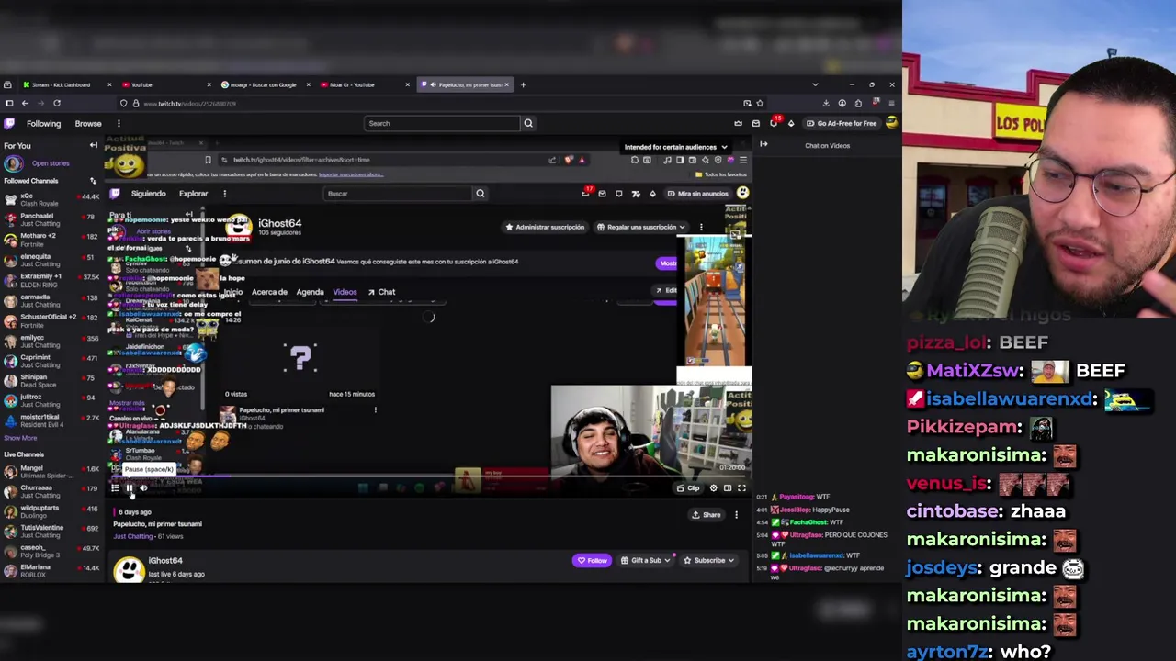This screenshot has height=661, width=1176.
Task: Open Mangel live channel in sidebar
Action: pyautogui.click(x=51, y=472)
